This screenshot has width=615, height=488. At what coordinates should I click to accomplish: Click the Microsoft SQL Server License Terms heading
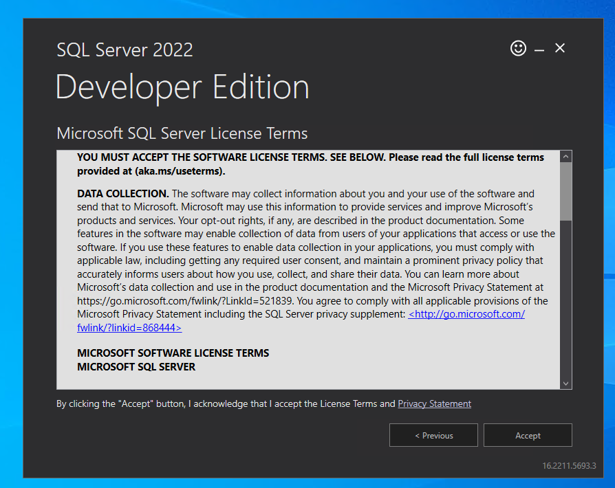[182, 133]
